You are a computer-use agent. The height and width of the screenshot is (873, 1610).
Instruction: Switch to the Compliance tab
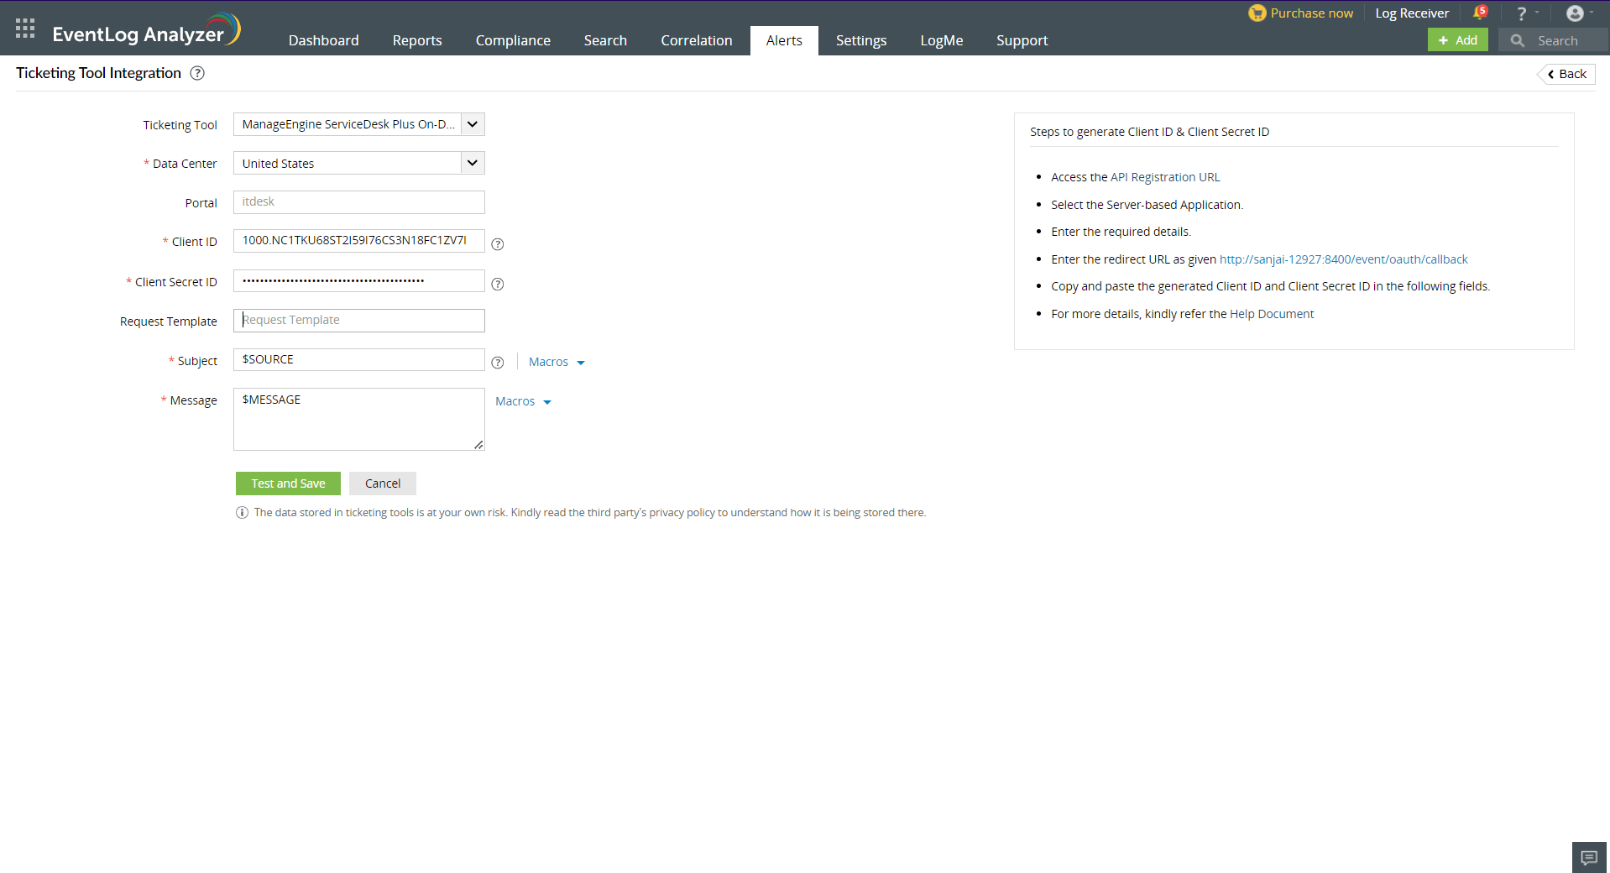click(513, 40)
